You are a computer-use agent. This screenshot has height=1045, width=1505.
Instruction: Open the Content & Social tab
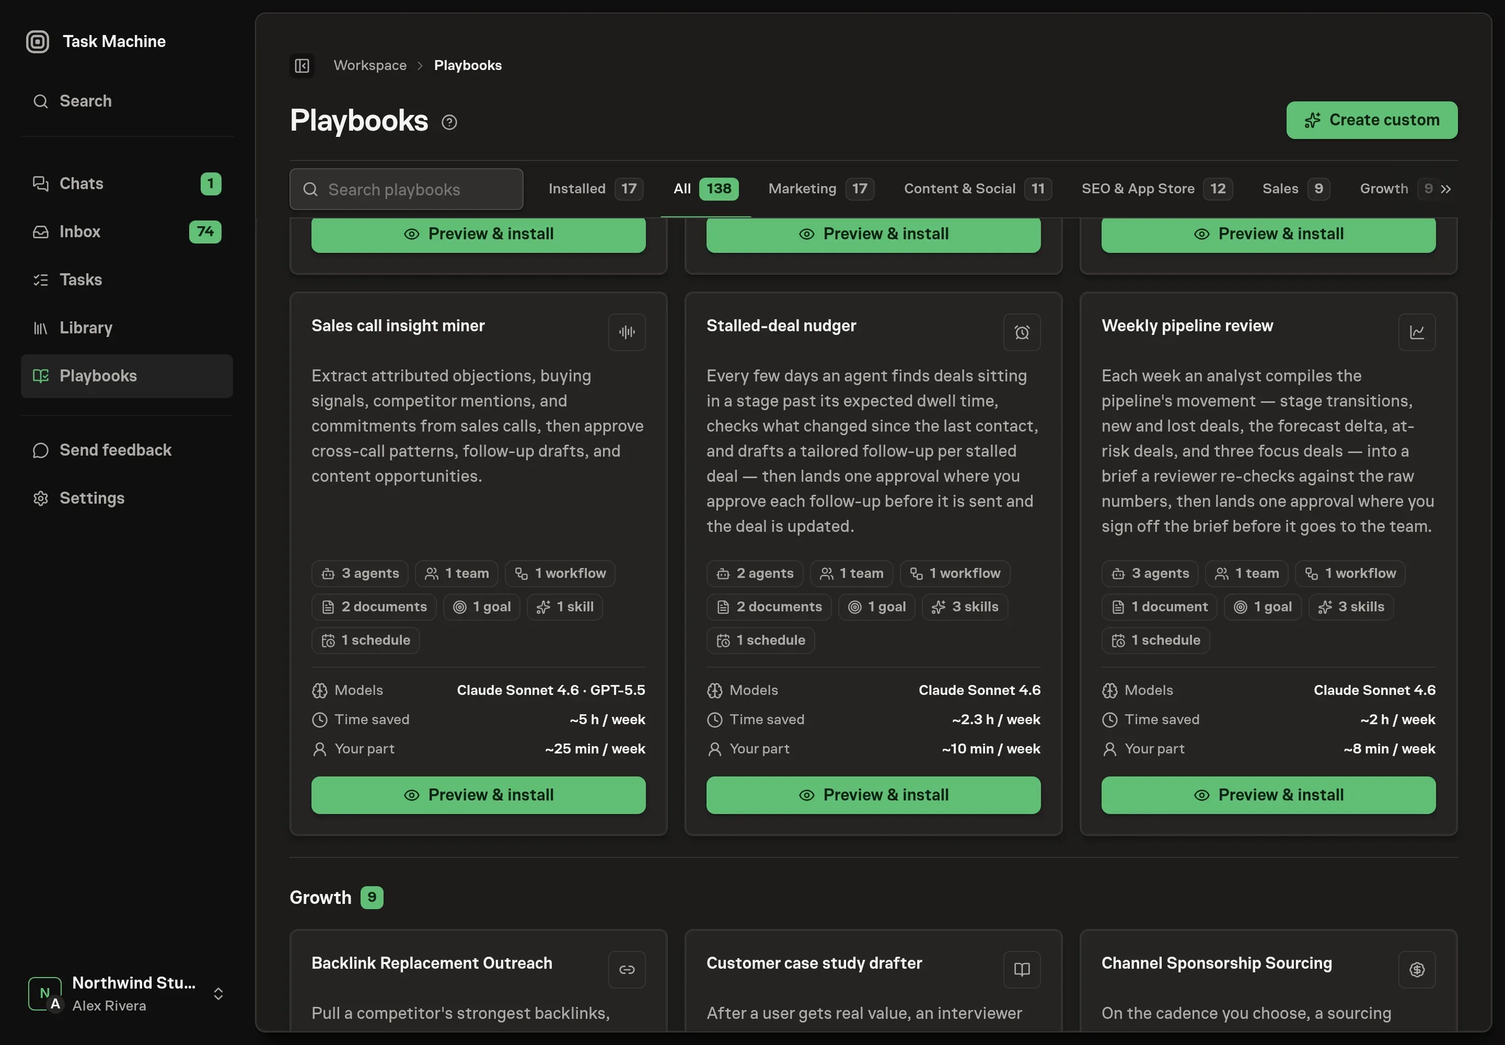[977, 189]
